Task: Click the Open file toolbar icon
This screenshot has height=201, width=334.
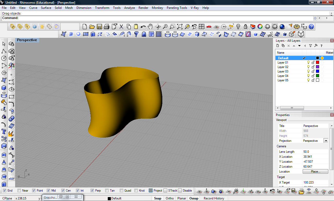Action: pos(92,26)
